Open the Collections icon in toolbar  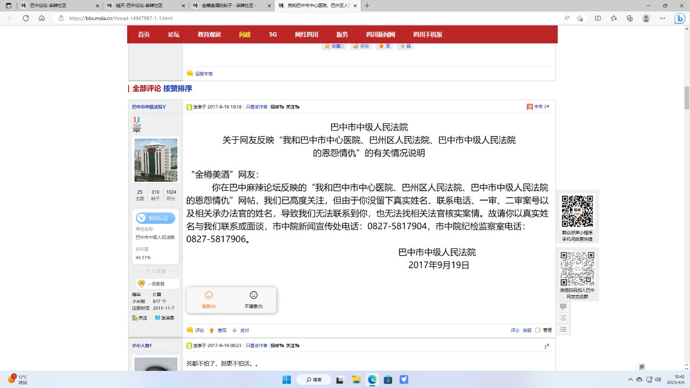click(629, 18)
